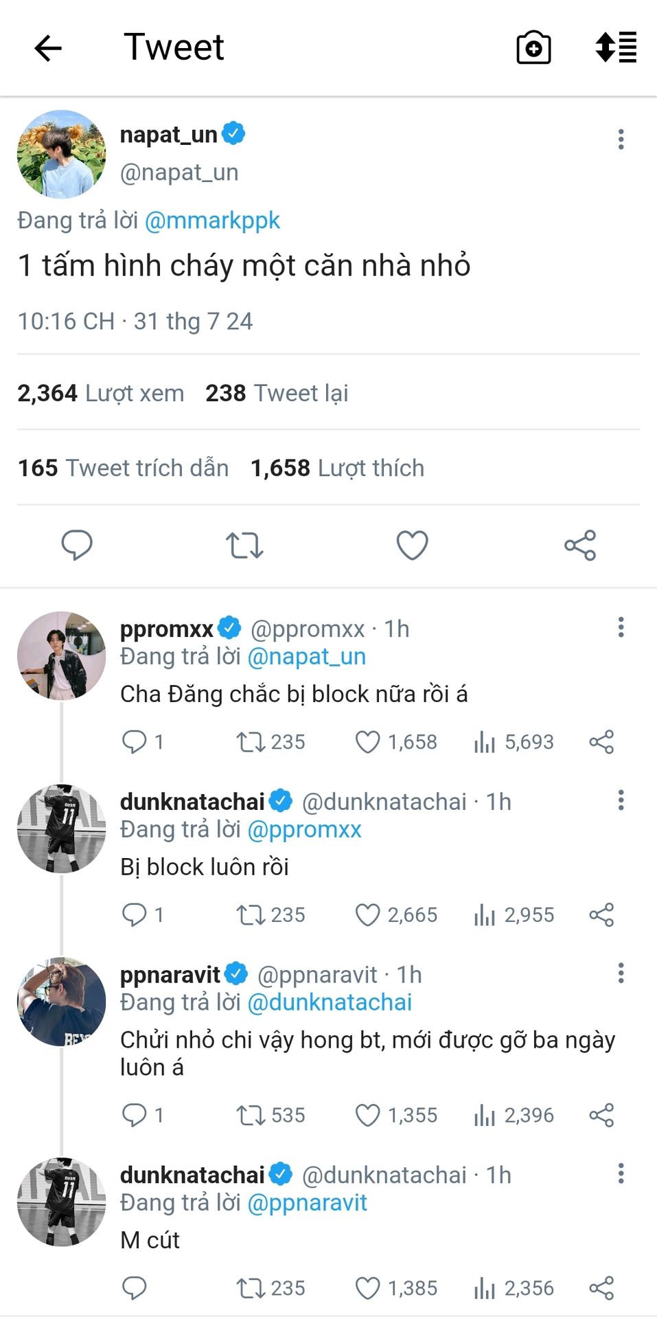Image resolution: width=657 pixels, height=1319 pixels.
Task: Open the @mmarkppk mention link
Action: pos(212,221)
